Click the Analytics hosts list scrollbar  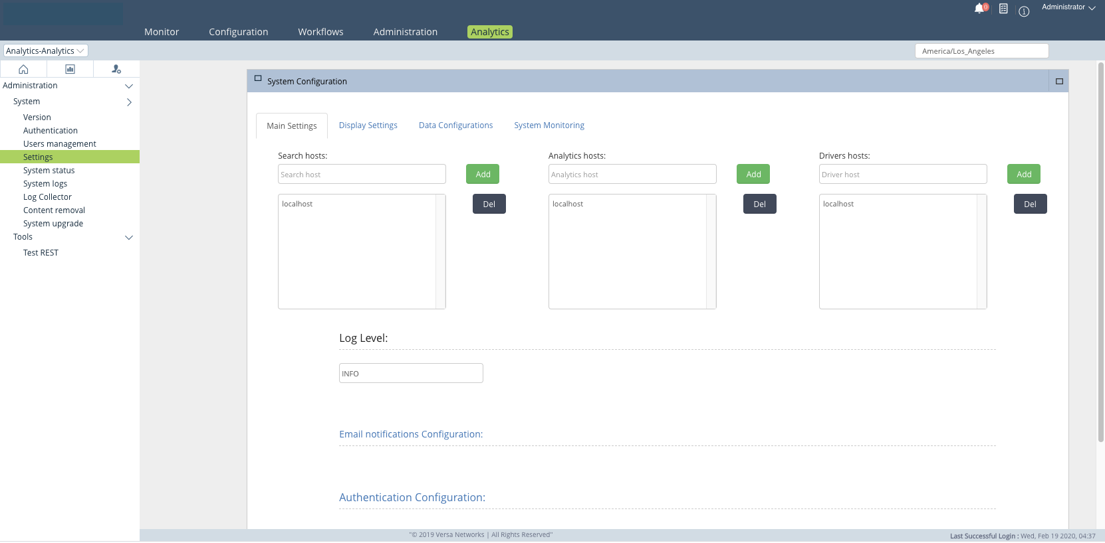(711, 252)
